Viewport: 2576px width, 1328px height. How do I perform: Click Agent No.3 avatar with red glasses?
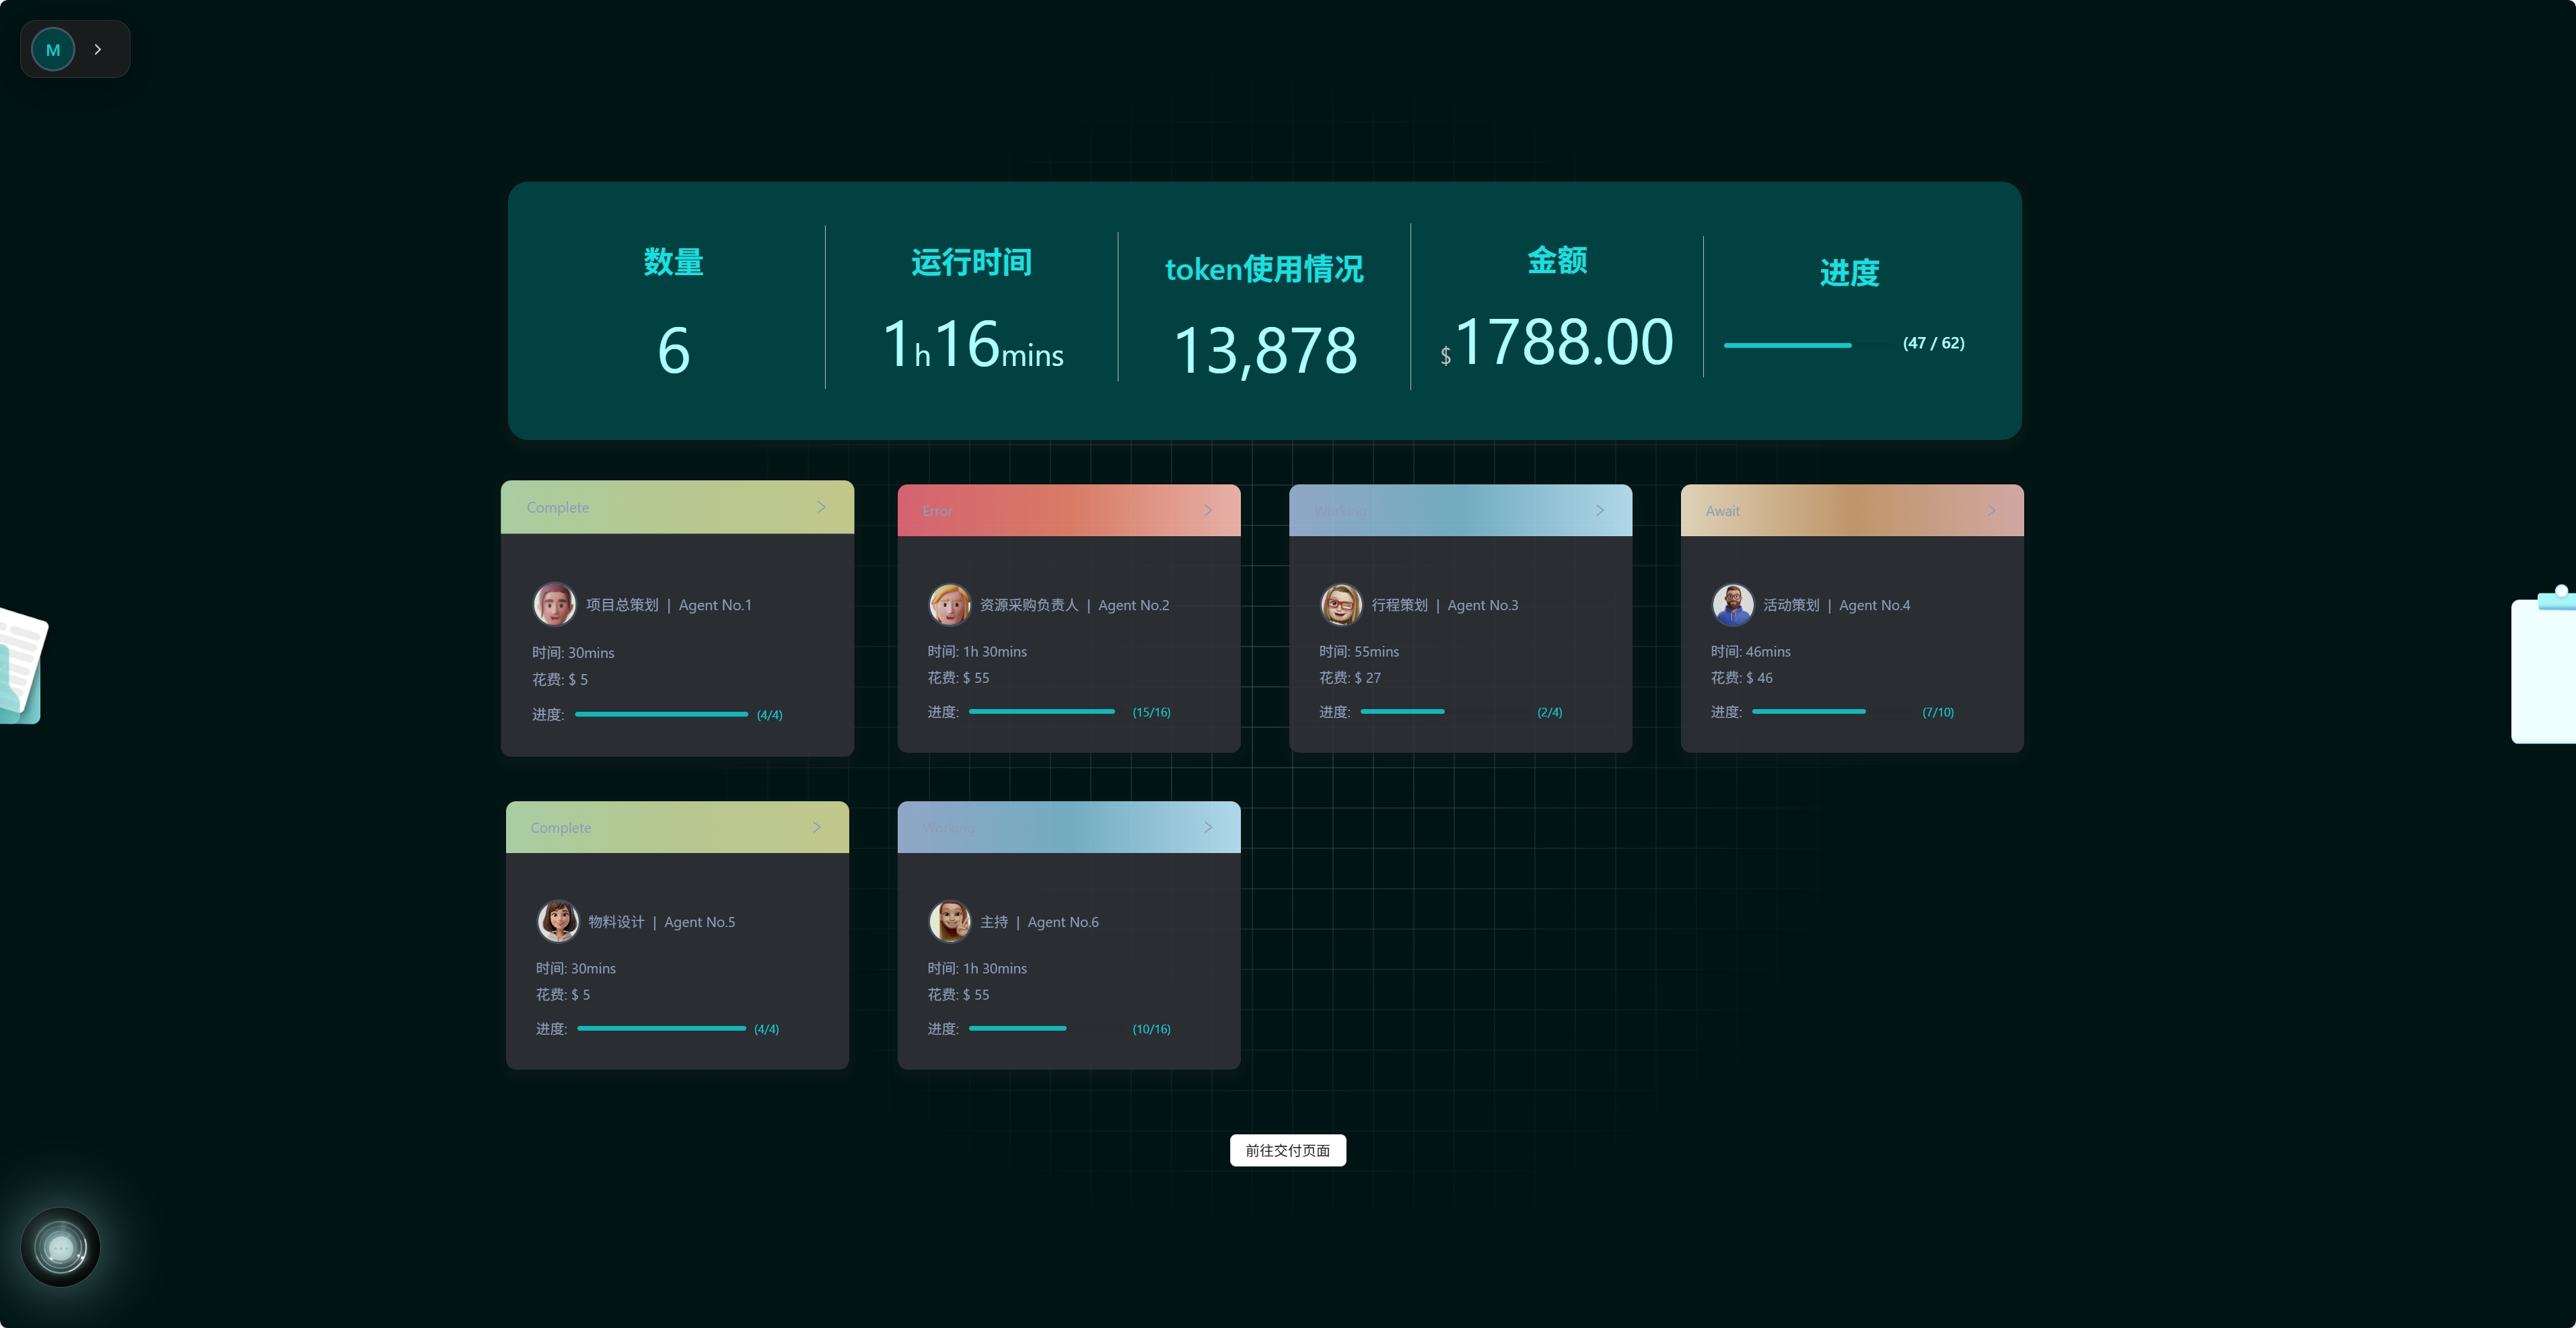pyautogui.click(x=1341, y=604)
